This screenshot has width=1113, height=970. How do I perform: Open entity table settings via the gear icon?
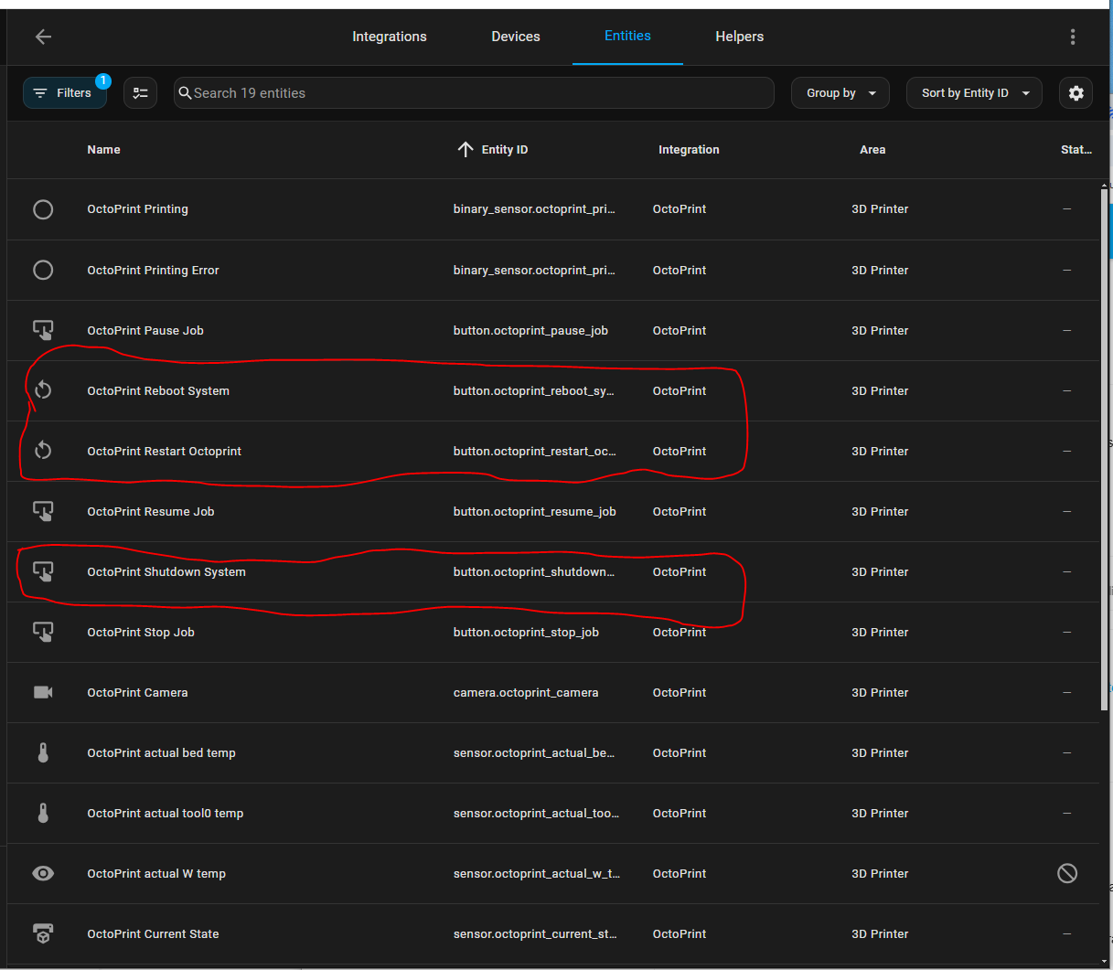coord(1076,92)
